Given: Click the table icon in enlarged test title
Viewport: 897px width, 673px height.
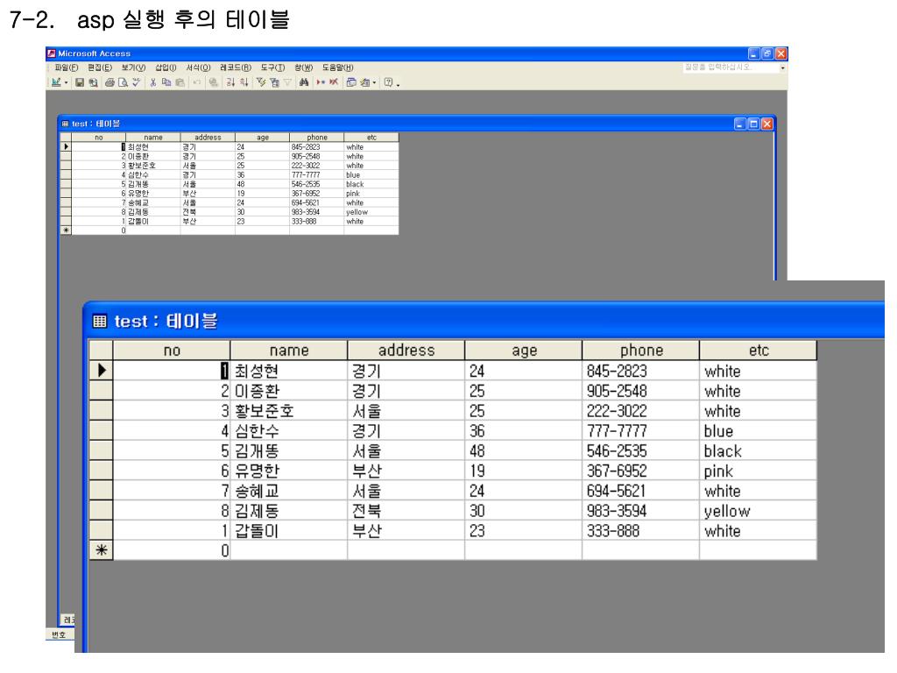Looking at the screenshot, I should click(x=100, y=321).
